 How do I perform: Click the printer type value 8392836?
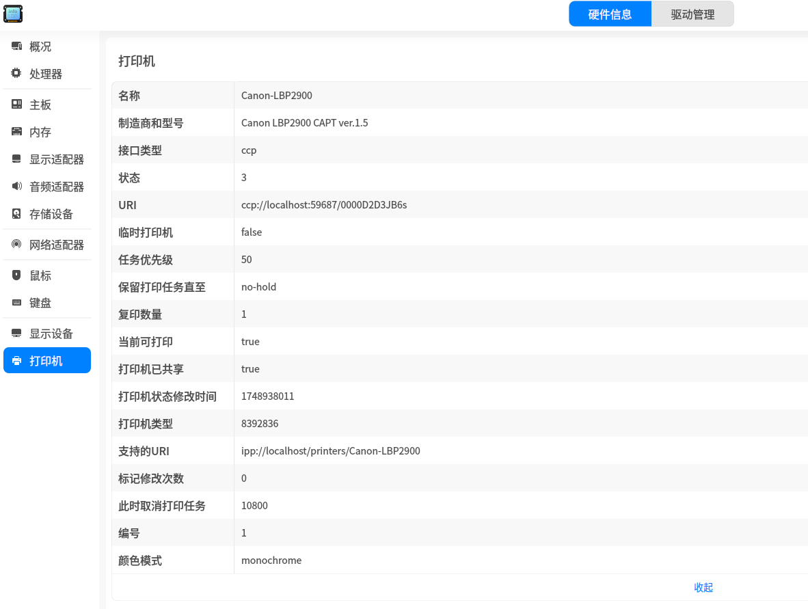(x=260, y=424)
